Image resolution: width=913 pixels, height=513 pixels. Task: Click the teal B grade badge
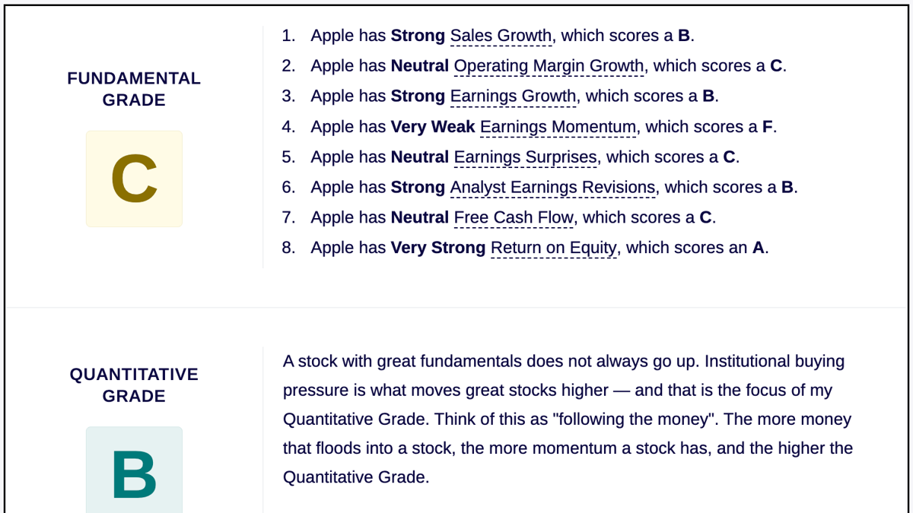point(134,470)
